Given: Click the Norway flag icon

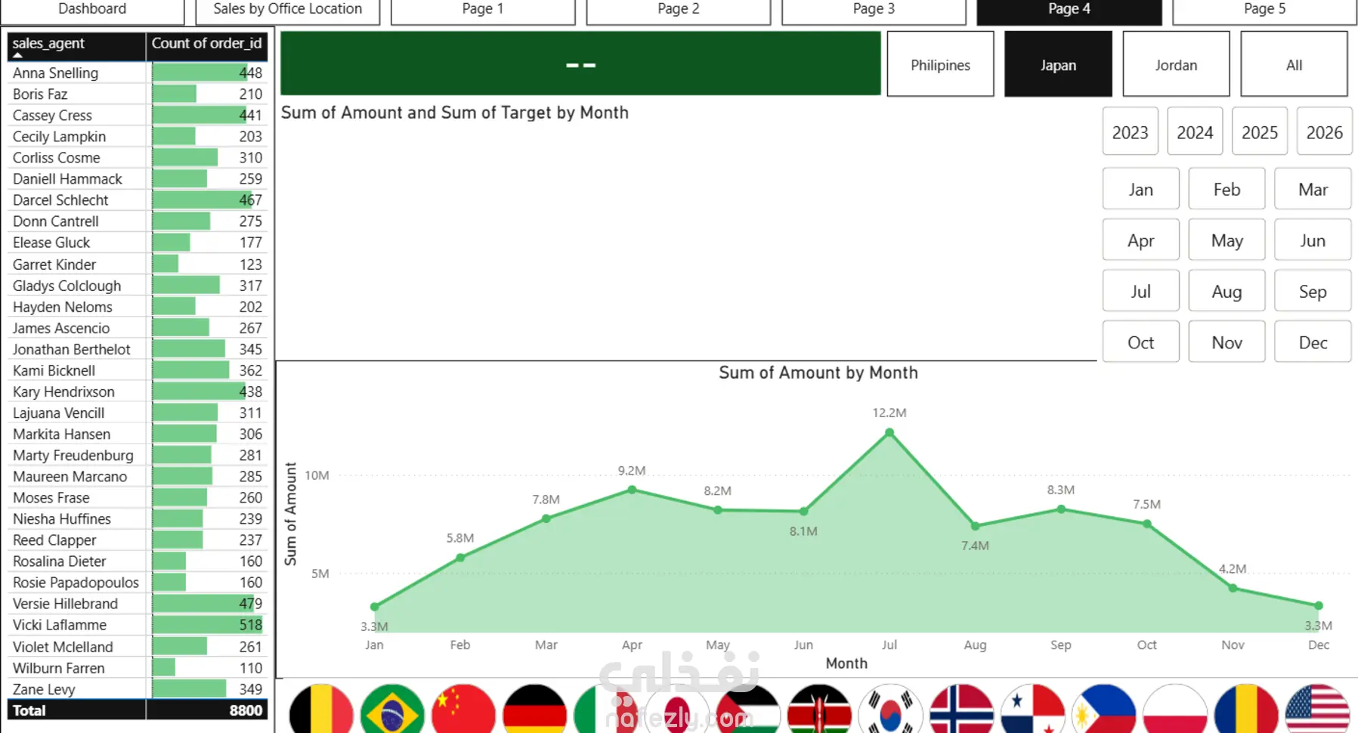Looking at the screenshot, I should tap(961, 709).
